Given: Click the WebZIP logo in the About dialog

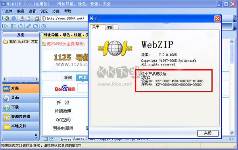Looking at the screenshot, I should click(x=115, y=48).
